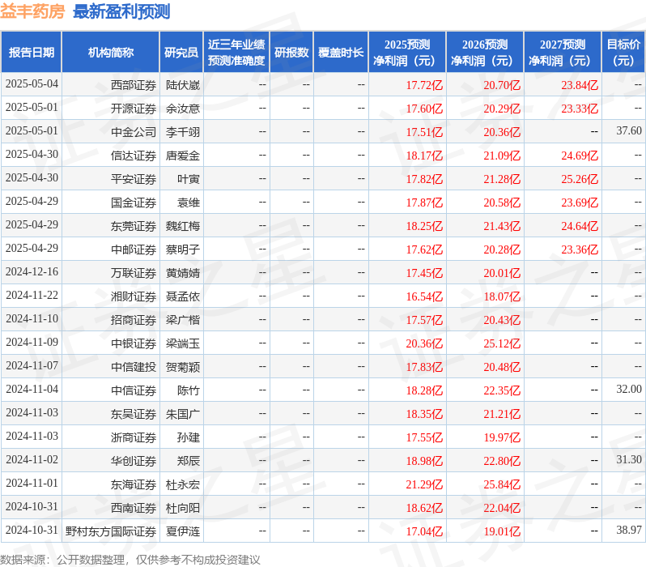This screenshot has width=646, height=567.
Task: Click target price 31.30
Action: [629, 460]
